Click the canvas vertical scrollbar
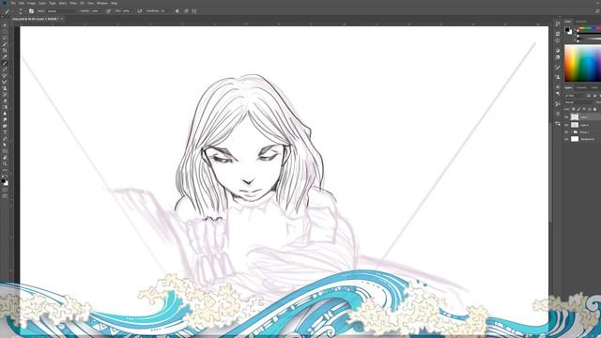Viewport: 601px width, 338px height. (x=550, y=173)
